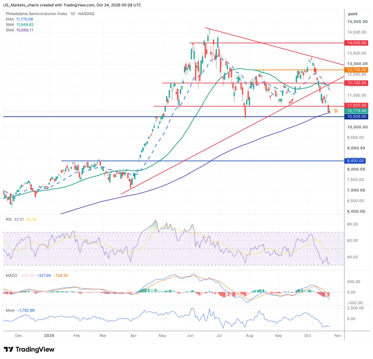Image resolution: width=373 pixels, height=359 pixels.
Task: Click the MACD value −327.94
Action: coord(44,275)
